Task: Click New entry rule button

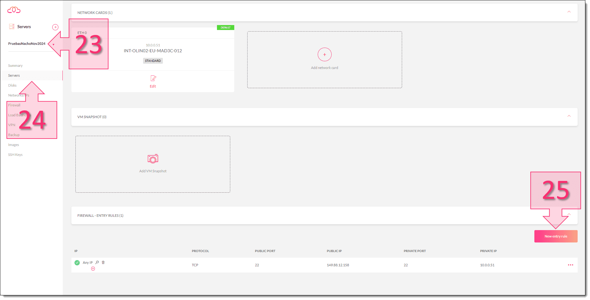Action: 556,236
